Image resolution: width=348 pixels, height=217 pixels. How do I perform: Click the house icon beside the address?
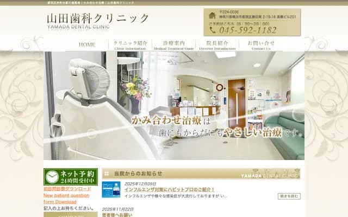212,15
